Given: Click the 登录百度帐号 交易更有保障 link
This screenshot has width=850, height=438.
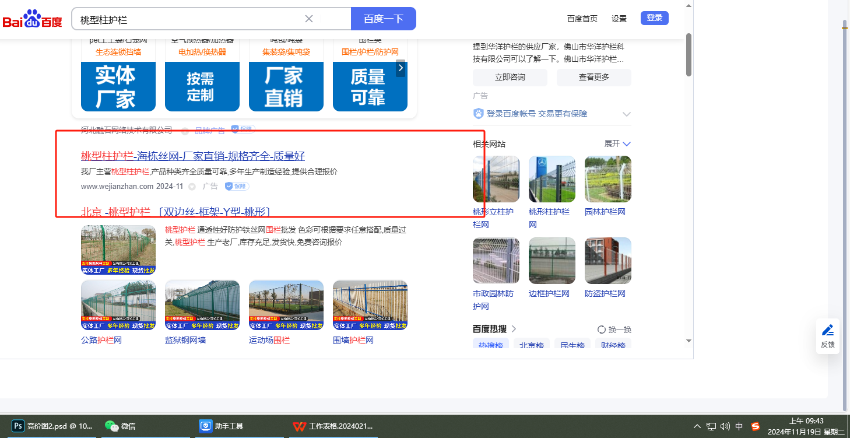Looking at the screenshot, I should (537, 114).
